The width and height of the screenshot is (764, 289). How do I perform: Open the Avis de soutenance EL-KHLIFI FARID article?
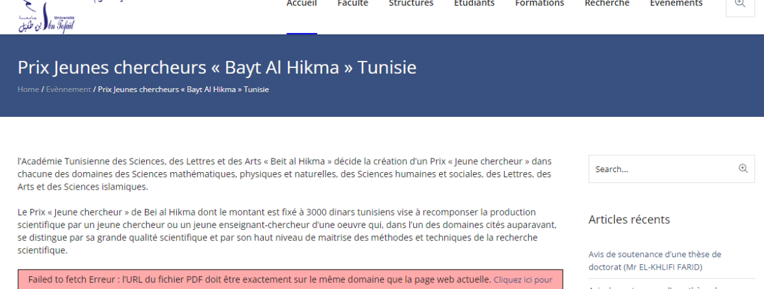[655, 260]
